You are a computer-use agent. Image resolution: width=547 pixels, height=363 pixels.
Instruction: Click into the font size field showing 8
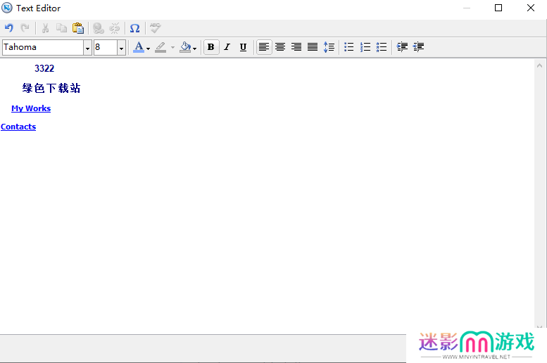point(106,47)
